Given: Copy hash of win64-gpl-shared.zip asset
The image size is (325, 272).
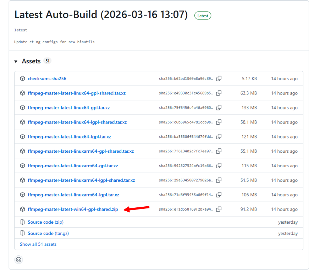Looking at the screenshot, I should [x=219, y=210].
